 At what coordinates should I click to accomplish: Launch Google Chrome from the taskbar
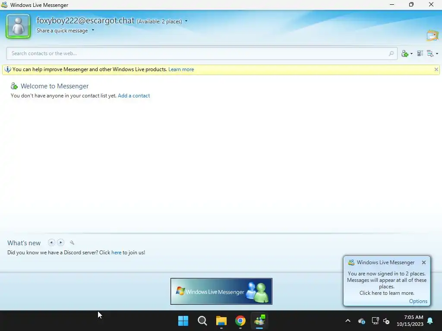(x=240, y=321)
